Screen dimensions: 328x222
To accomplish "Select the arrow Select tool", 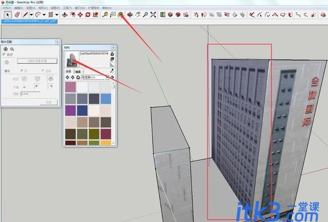I will pyautogui.click(x=8, y=15).
